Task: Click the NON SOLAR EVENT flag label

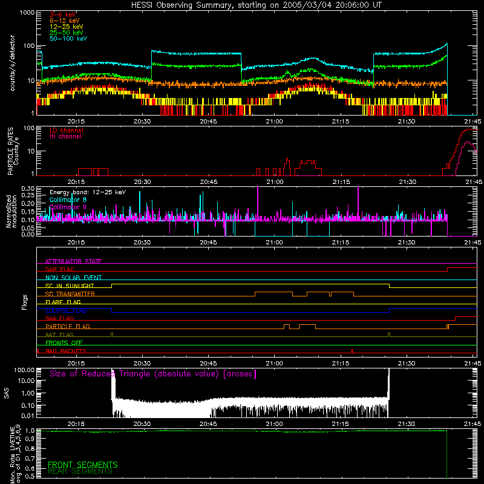Action: point(73,278)
